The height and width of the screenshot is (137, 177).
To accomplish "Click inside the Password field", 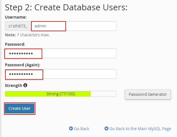I will (61, 53).
